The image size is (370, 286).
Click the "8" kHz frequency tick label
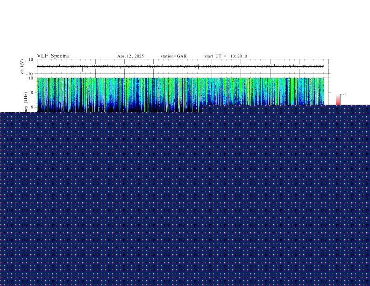click(32, 93)
